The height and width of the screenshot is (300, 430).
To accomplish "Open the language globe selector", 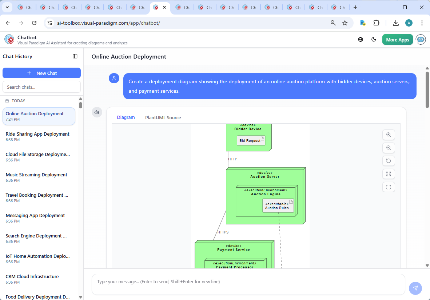I will point(361,39).
